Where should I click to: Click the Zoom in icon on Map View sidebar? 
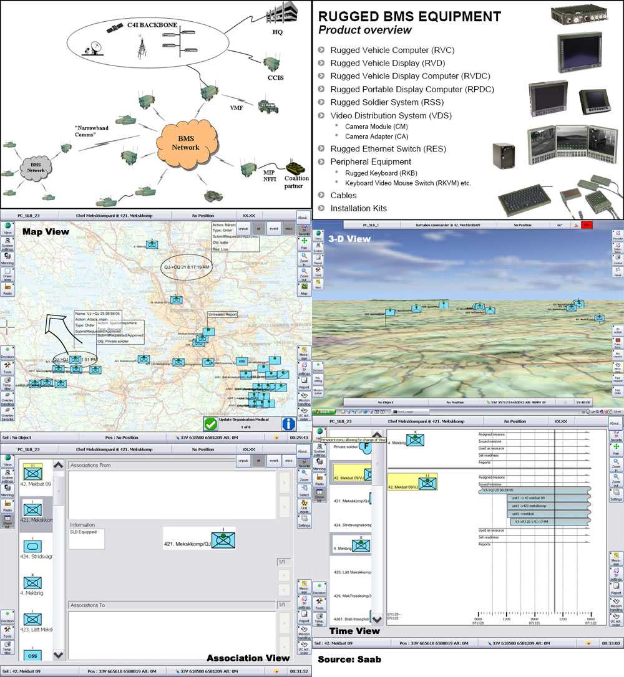(305, 260)
